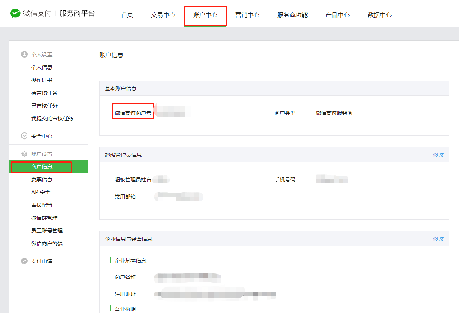Select the 商户信息 sidebar item
Screen dimensions: 459x313
(x=48, y=167)
